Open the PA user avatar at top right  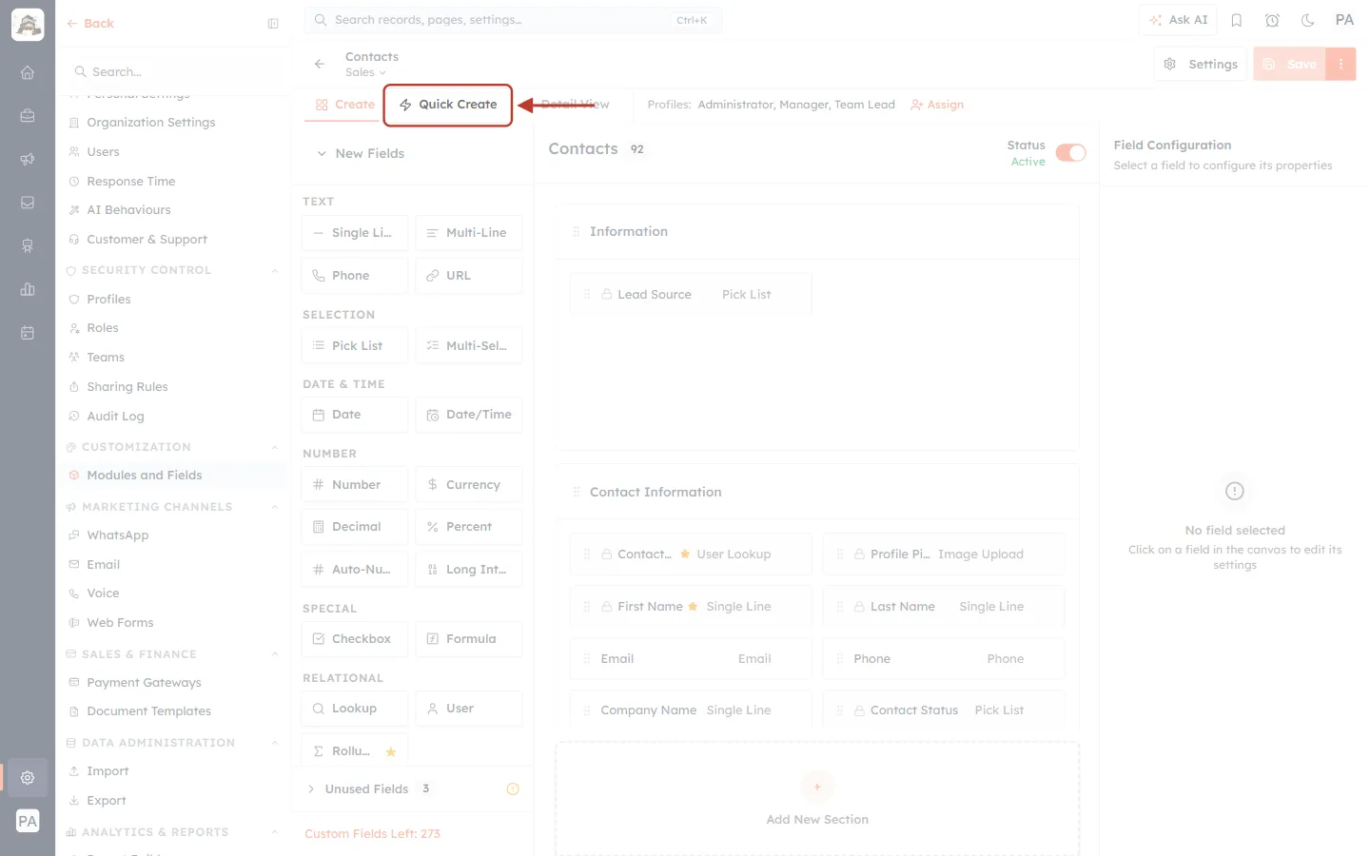tap(1344, 20)
